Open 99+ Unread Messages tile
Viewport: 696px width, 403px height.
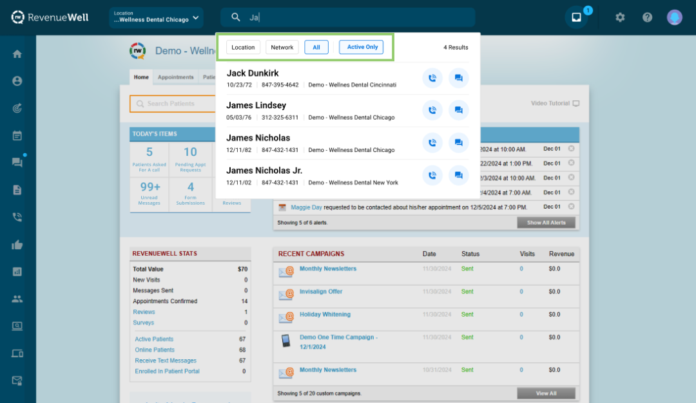[x=149, y=193]
